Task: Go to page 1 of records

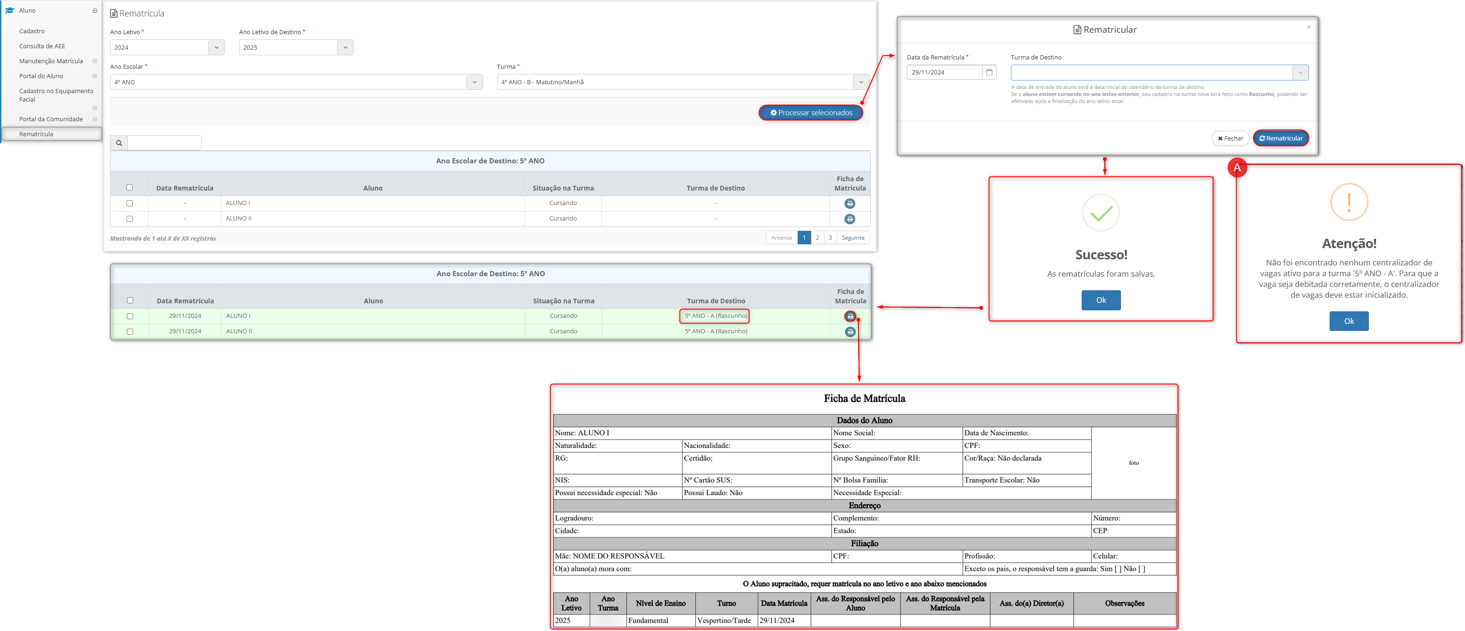Action: pyautogui.click(x=804, y=237)
